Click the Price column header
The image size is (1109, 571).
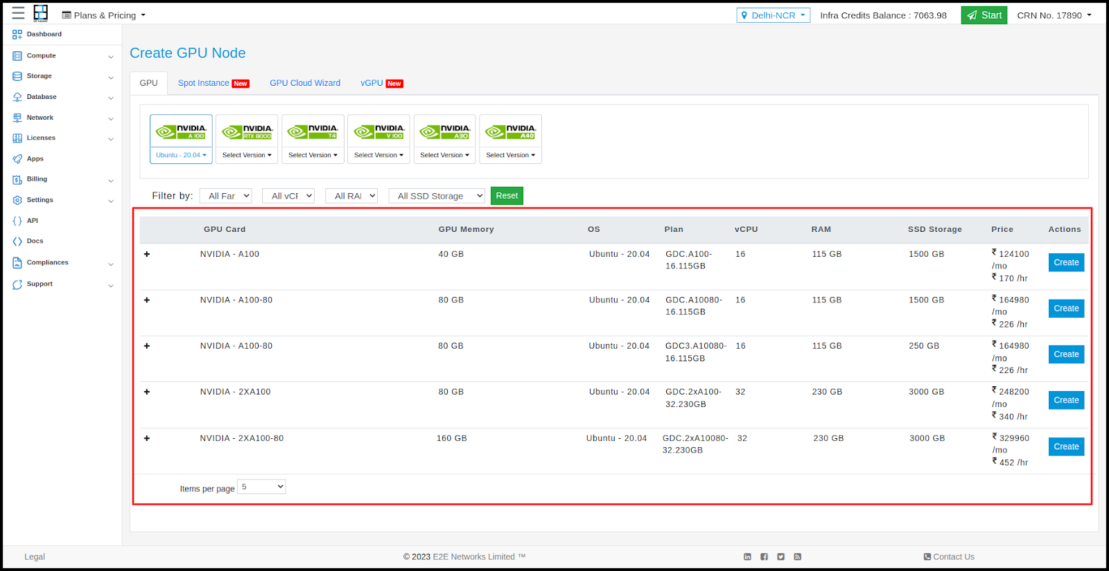1002,229
